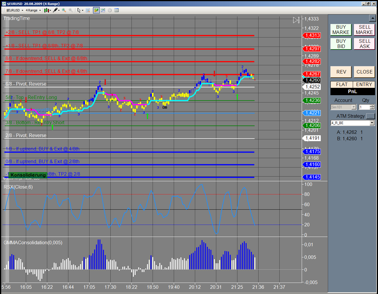Click the Qty quantity input field
The height and width of the screenshot is (294, 378).
click(364, 107)
